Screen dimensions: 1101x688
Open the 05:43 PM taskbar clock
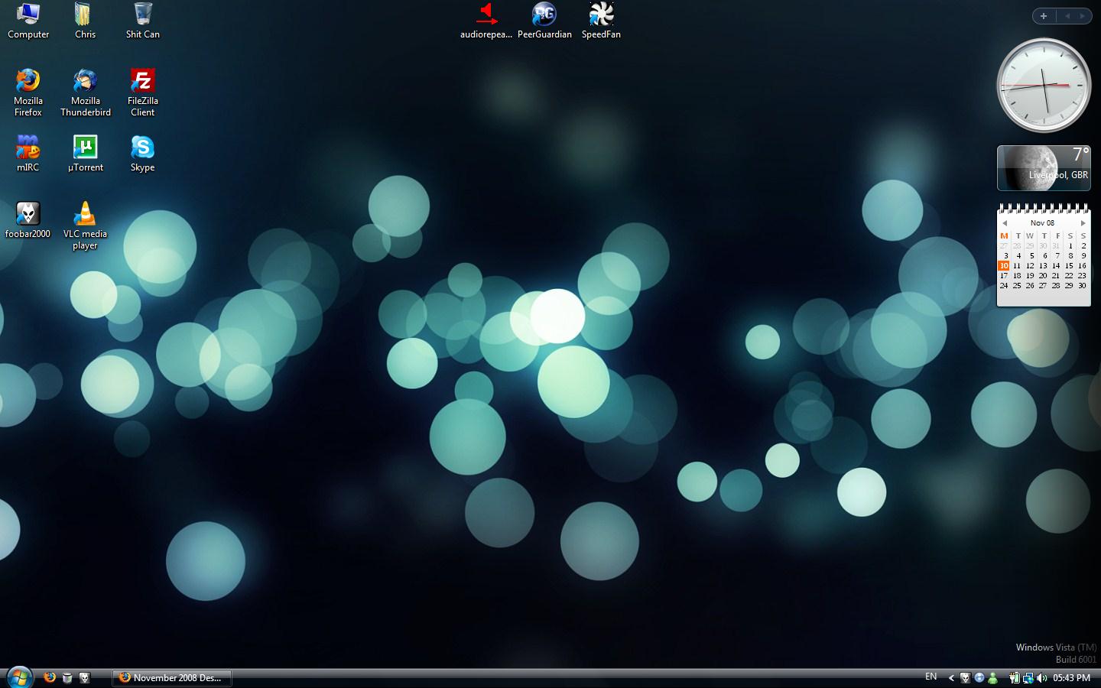[1071, 678]
